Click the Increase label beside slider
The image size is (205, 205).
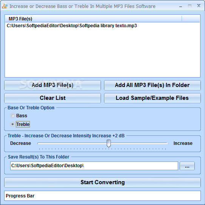183,143
